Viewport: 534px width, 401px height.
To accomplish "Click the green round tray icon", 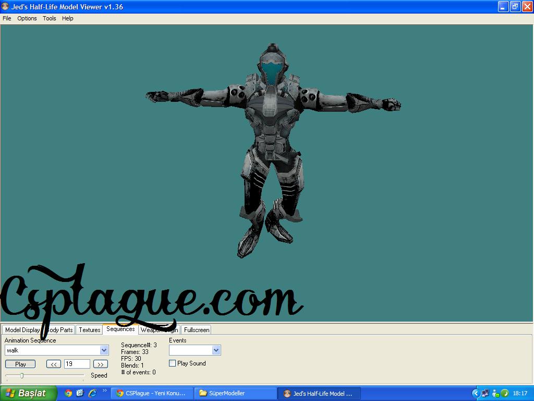I will point(505,393).
